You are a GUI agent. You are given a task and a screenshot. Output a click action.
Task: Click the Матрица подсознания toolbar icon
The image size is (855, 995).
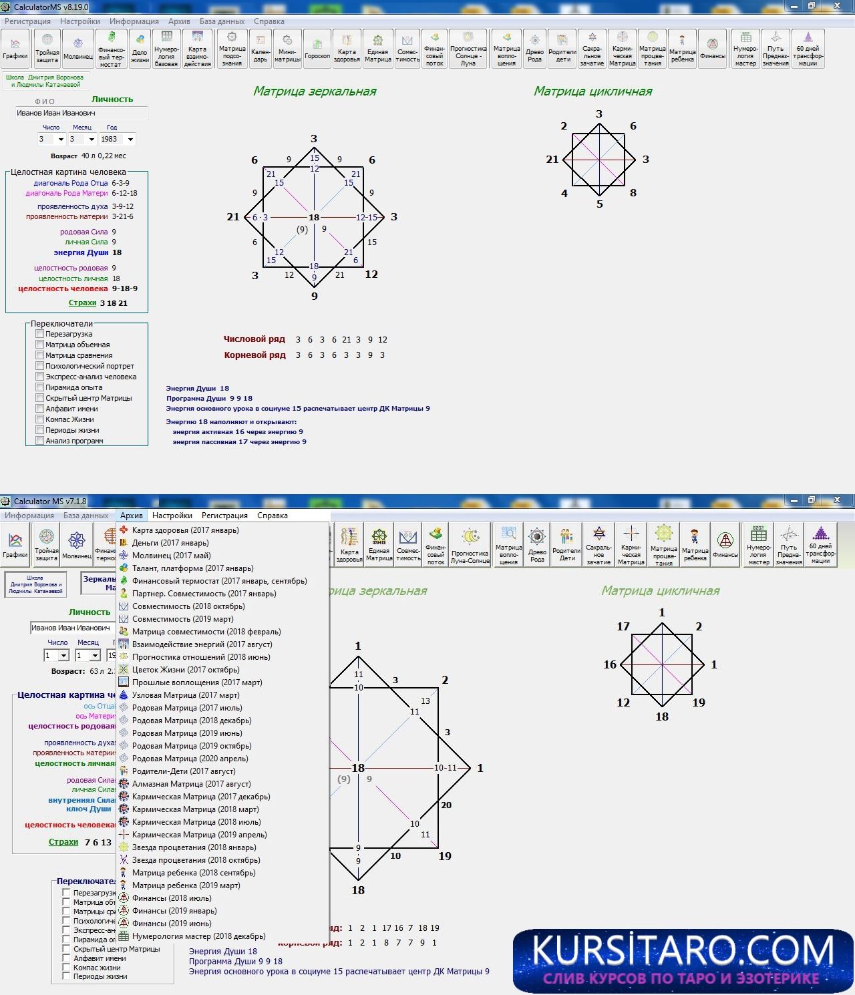click(x=232, y=49)
